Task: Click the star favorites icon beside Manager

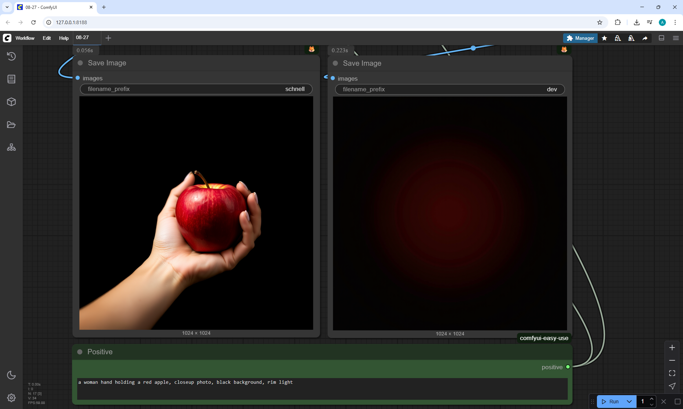Action: [604, 38]
